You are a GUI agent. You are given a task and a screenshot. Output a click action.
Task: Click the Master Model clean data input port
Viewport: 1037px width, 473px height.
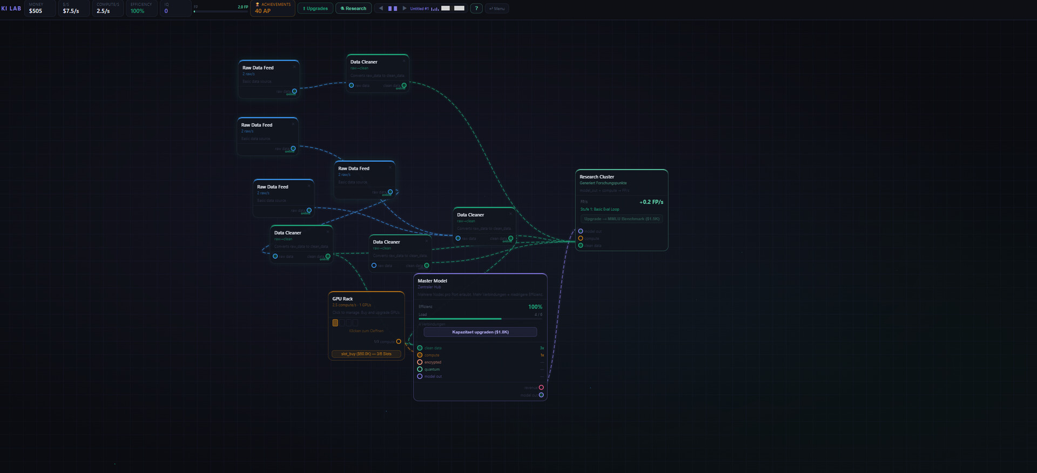click(420, 348)
